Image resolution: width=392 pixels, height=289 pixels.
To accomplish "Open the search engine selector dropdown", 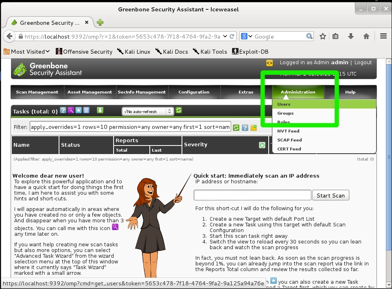I will coord(247,37).
